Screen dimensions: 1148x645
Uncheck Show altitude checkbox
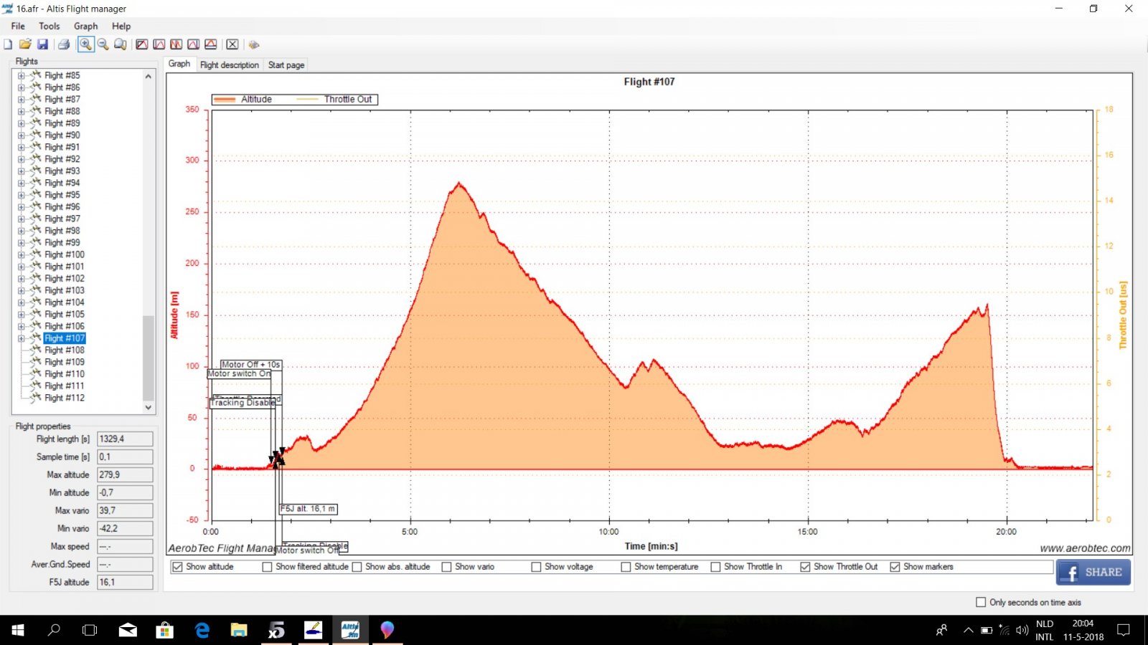(177, 567)
